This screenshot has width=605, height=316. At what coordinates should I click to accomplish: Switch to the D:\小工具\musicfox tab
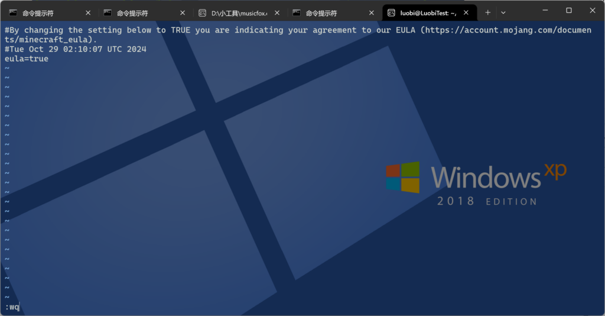[x=239, y=12]
